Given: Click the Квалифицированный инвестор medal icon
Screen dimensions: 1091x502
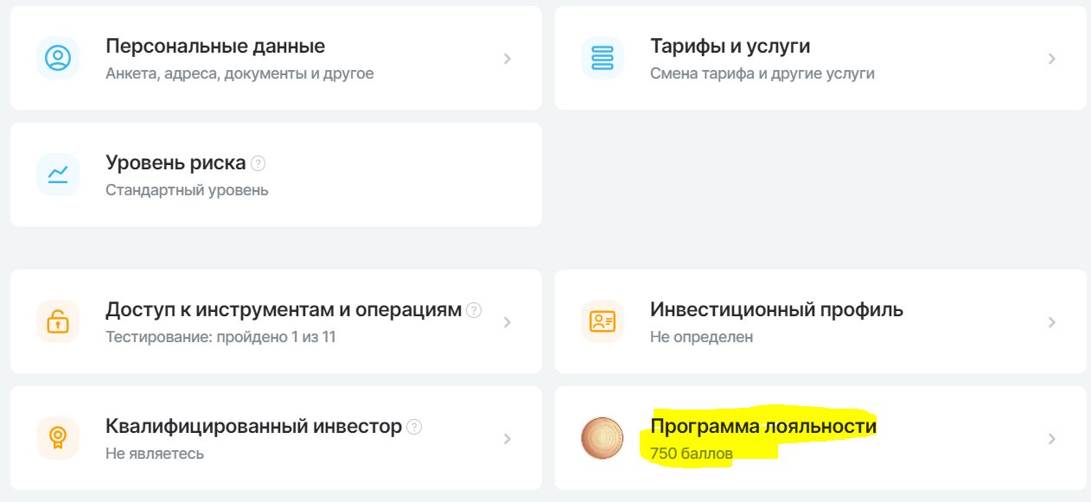Looking at the screenshot, I should click(x=58, y=438).
